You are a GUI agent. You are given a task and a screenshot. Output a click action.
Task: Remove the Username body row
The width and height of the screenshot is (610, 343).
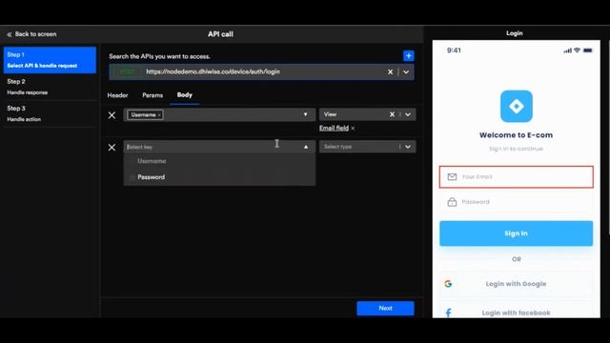pyautogui.click(x=112, y=115)
